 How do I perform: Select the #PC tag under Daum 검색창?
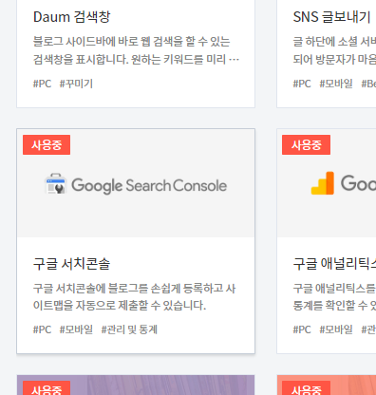pyautogui.click(x=42, y=84)
